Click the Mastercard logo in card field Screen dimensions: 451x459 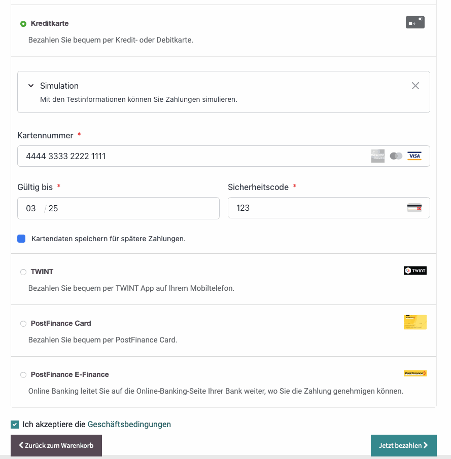[x=396, y=156]
